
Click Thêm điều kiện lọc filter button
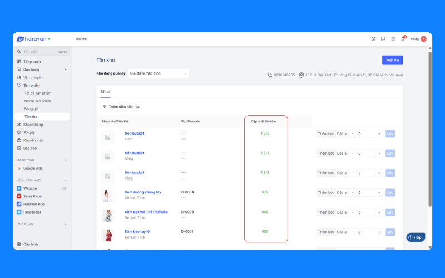121,106
